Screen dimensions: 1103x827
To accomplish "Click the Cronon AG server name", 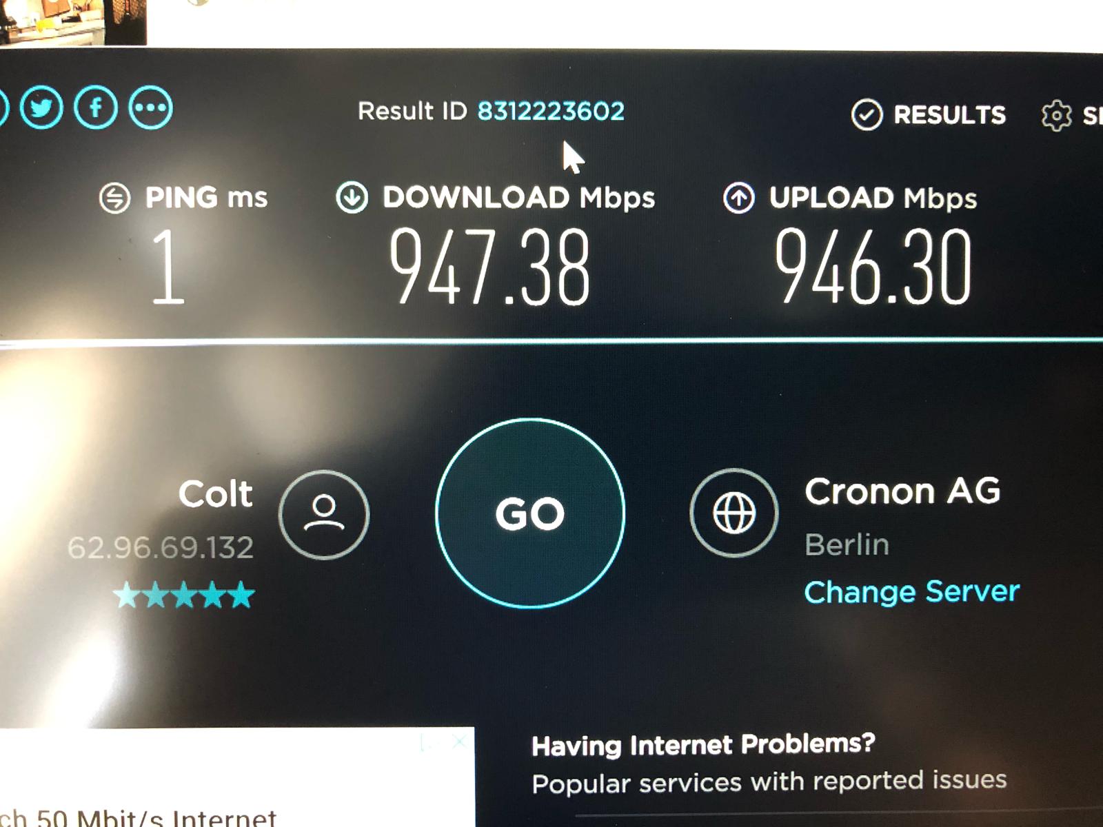I will [x=902, y=491].
